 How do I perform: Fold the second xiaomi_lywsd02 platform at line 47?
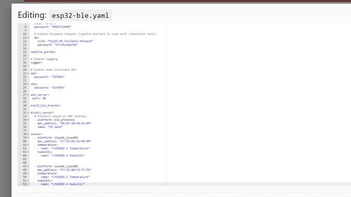(x=28, y=166)
